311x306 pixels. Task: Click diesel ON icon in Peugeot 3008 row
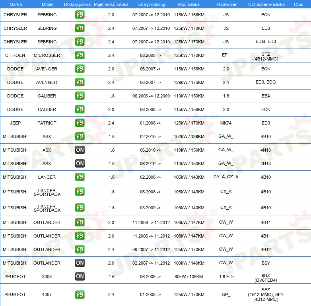pos(80,276)
